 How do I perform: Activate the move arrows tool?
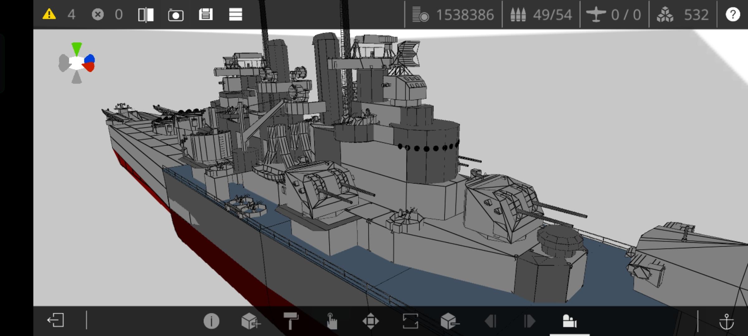tap(371, 321)
